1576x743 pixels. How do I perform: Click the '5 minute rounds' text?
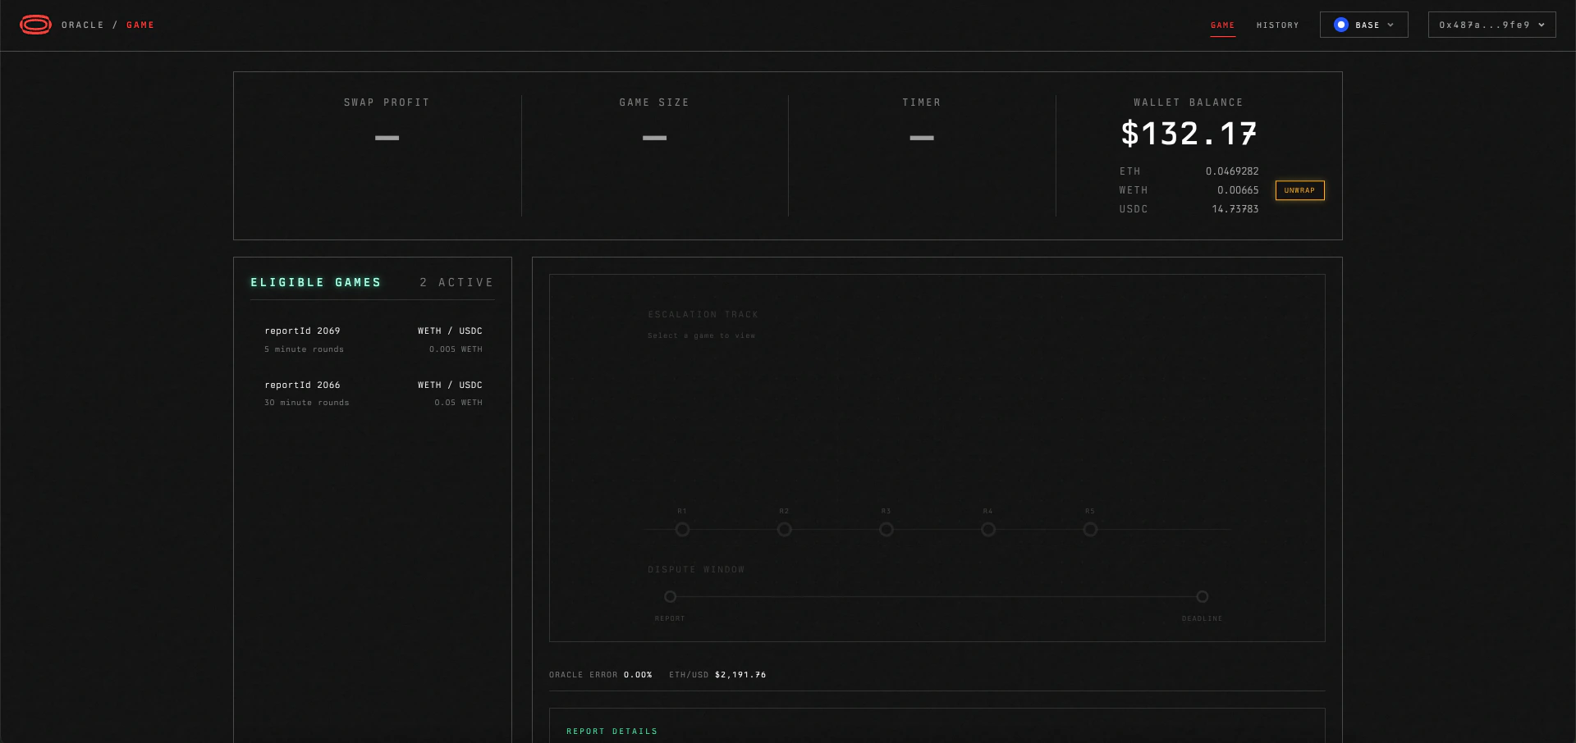click(x=305, y=349)
